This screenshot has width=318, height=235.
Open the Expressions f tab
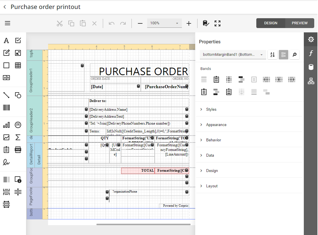click(x=311, y=53)
